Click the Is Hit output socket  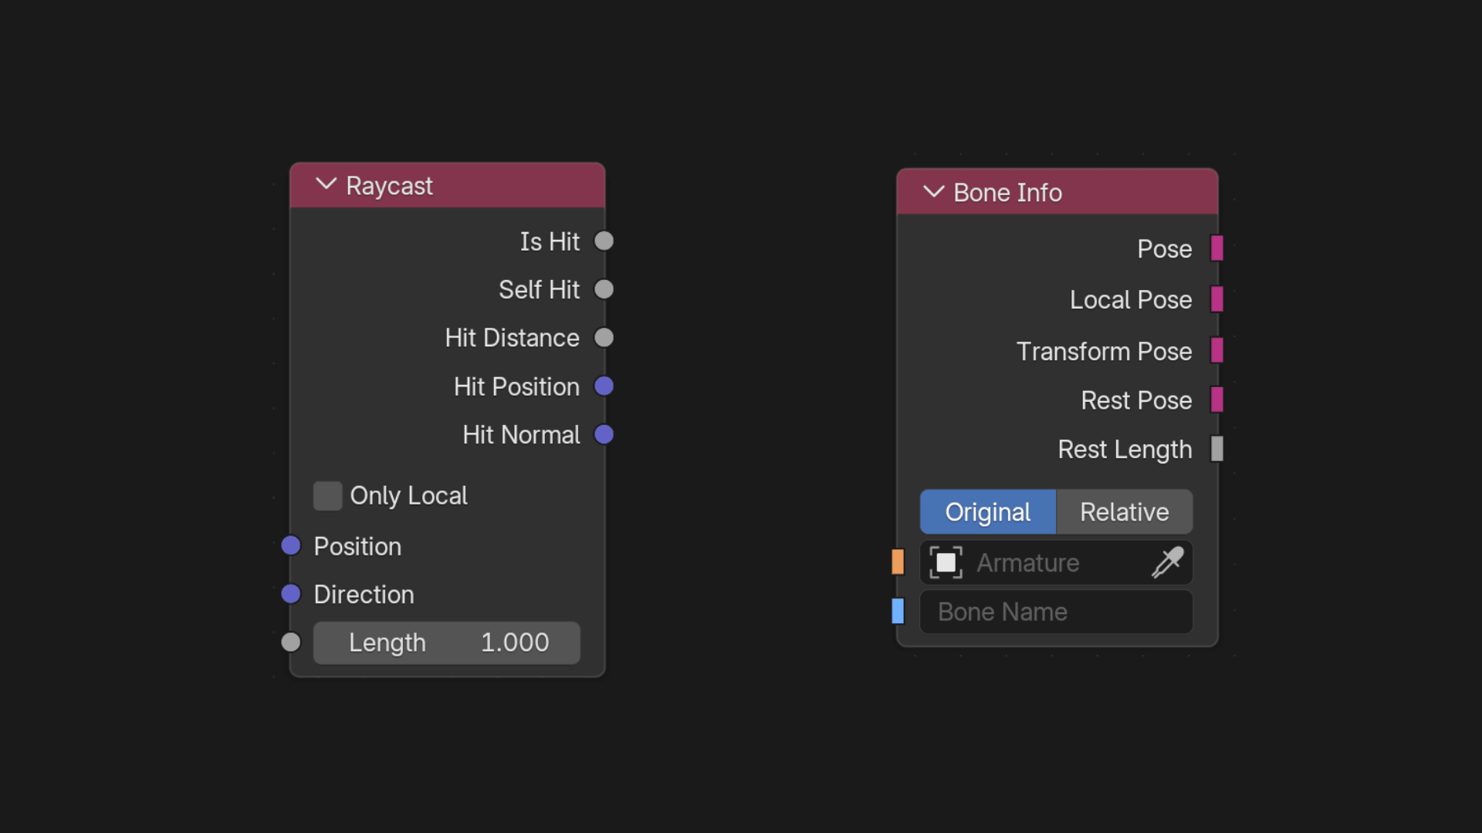(604, 241)
